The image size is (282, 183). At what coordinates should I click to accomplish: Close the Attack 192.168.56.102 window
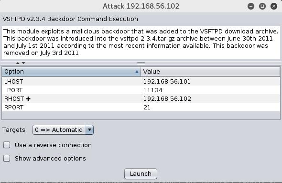coord(274,6)
